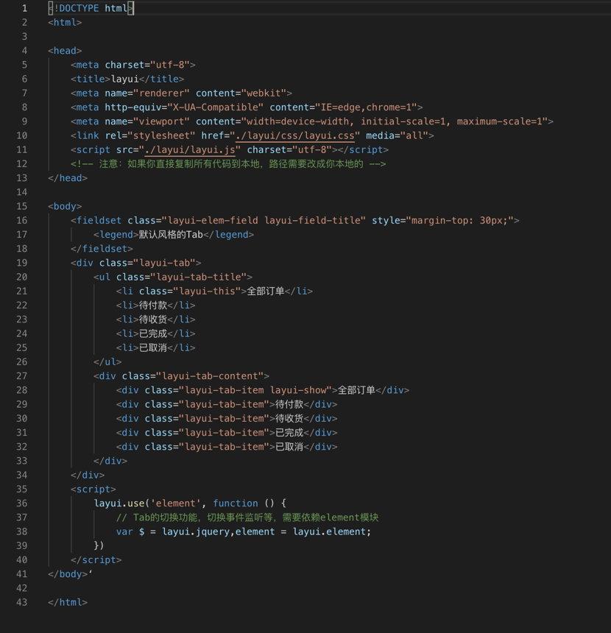Viewport: 611px width, 633px height.
Task: Open the ./layui/layui.js path link
Action: 190,149
